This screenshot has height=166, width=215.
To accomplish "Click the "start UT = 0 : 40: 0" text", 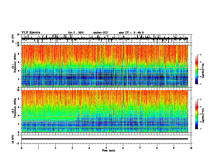I will pyautogui.click(x=131, y=33).
